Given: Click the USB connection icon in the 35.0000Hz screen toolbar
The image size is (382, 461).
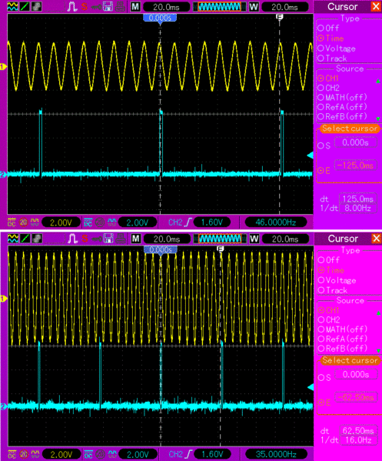Looking at the screenshot, I should click(97, 239).
